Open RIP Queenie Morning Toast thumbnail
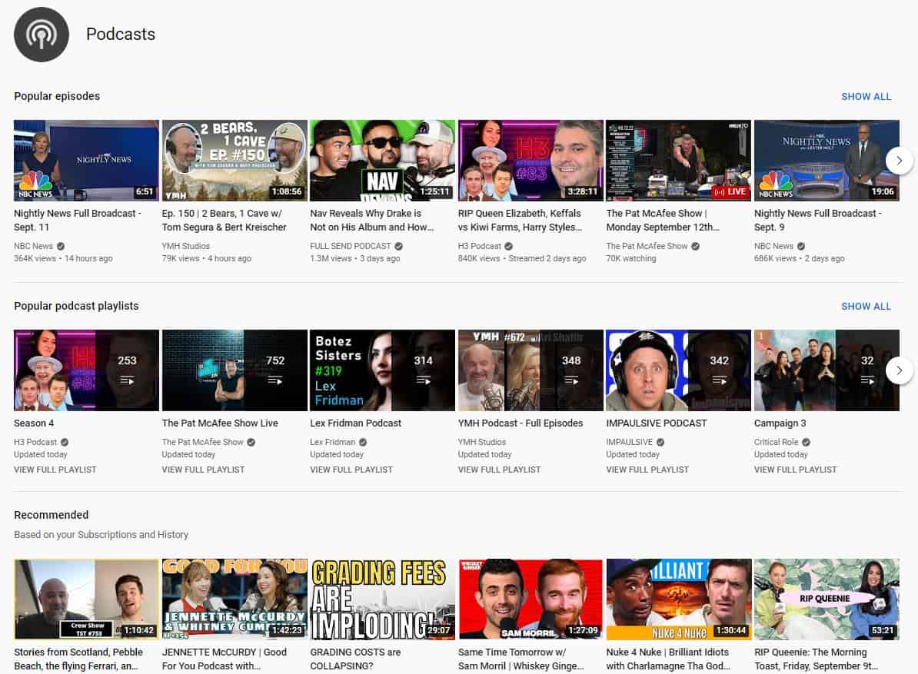The width and height of the screenshot is (918, 674). (827, 599)
